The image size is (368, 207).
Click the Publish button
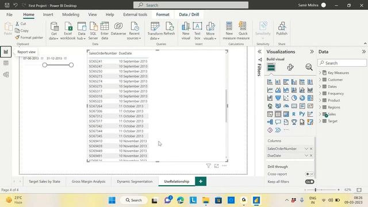282,29
